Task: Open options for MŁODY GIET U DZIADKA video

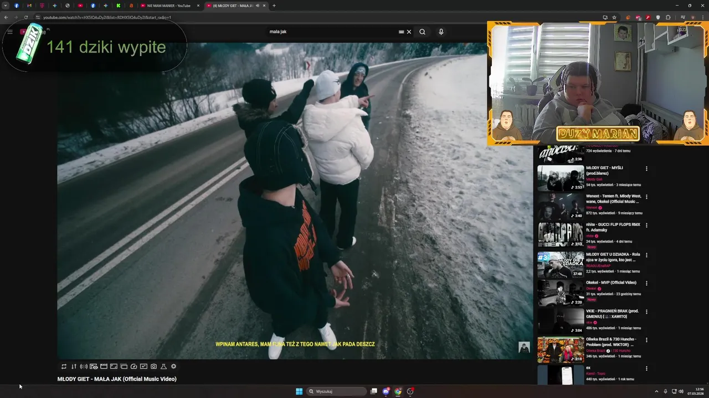Action: pyautogui.click(x=646, y=255)
